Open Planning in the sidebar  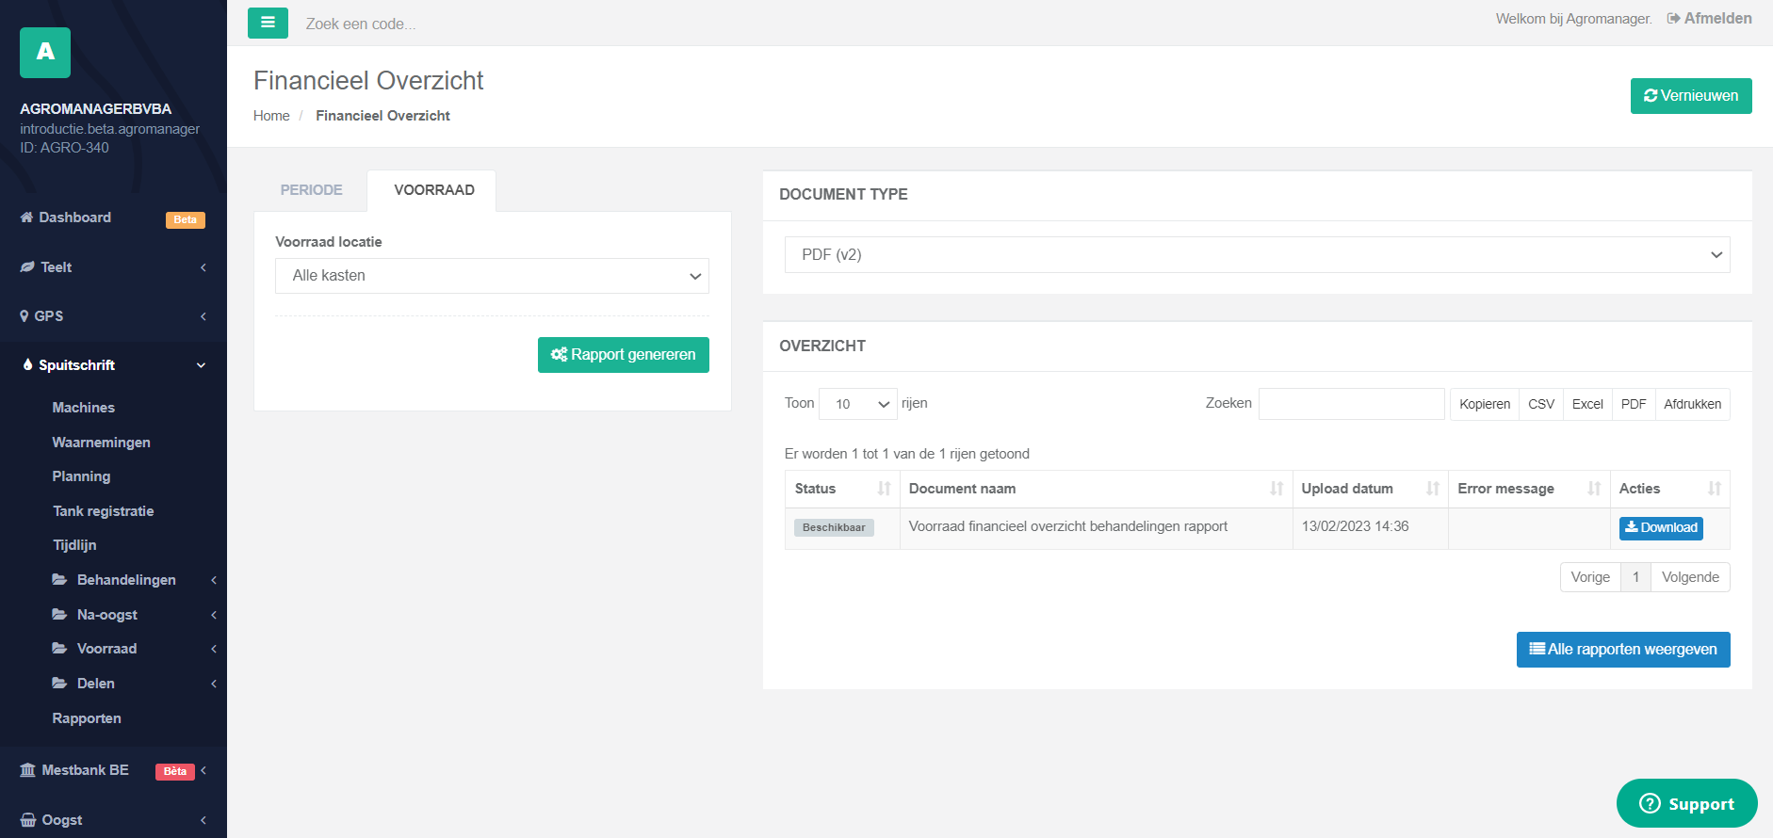click(81, 476)
